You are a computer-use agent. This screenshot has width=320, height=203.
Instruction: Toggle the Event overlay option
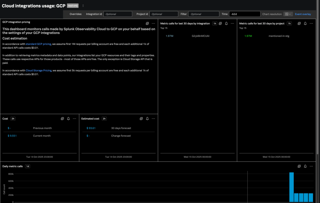(x=303, y=14)
